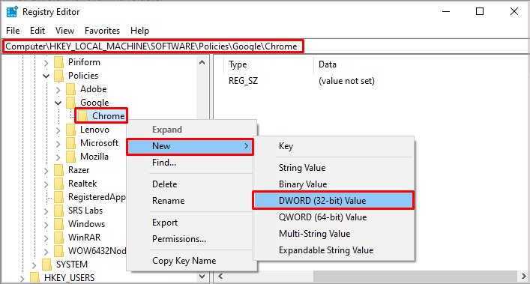
Task: Expand the SYSTEM key
Action: click(34, 265)
